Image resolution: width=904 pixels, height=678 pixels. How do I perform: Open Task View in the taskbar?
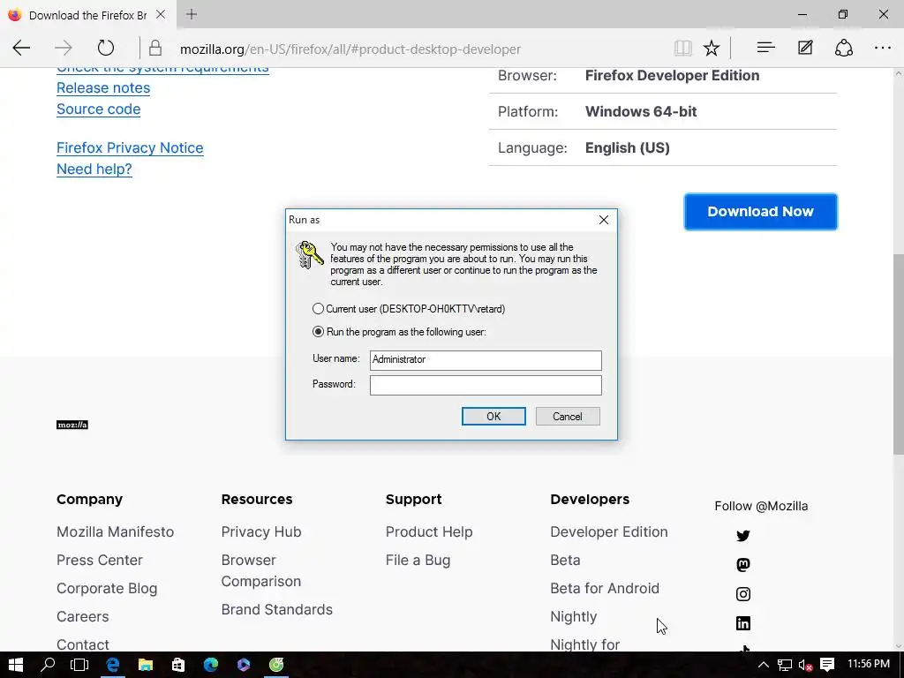pos(79,665)
